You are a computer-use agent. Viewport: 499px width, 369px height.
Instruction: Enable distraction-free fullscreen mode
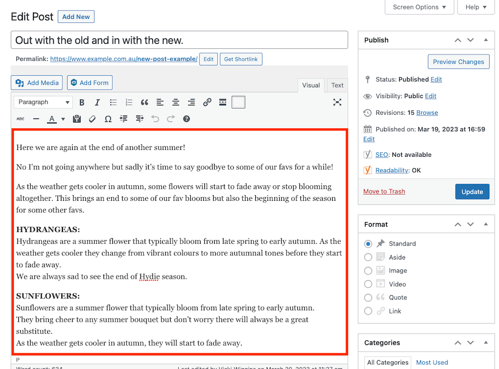(x=337, y=102)
